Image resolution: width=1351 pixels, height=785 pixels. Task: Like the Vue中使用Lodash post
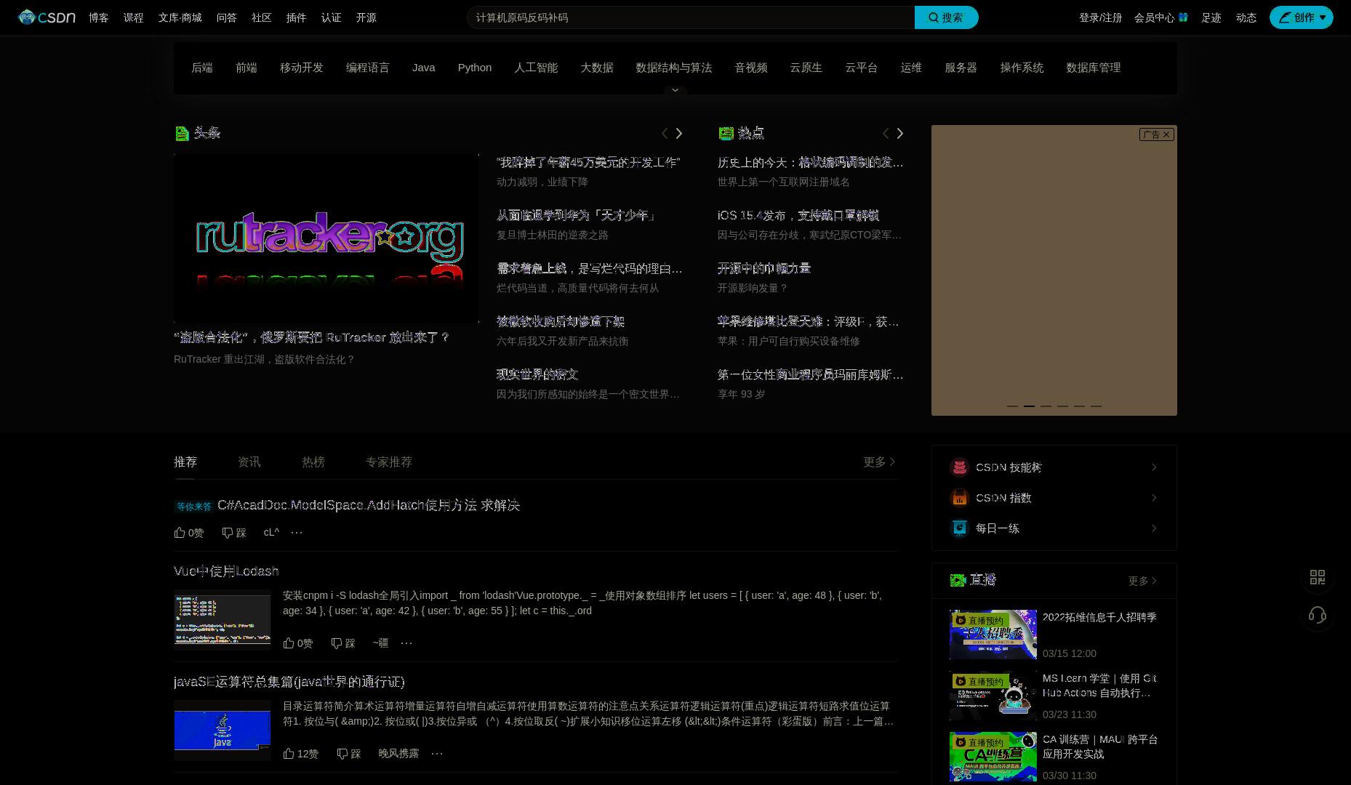click(x=298, y=643)
